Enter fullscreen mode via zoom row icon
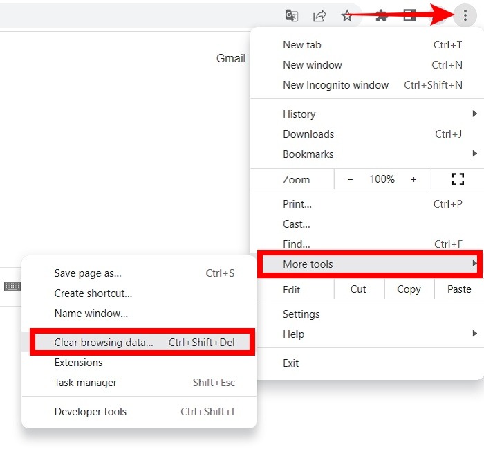The height and width of the screenshot is (463, 484). click(458, 179)
